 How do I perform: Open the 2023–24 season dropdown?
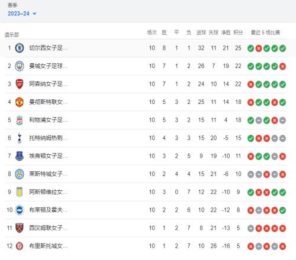[x=22, y=14]
